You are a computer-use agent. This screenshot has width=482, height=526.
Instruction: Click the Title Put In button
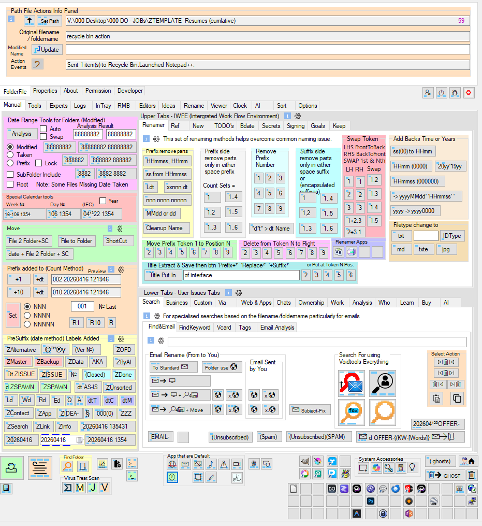tap(163, 275)
